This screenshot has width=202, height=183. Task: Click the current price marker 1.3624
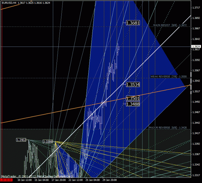tap(196, 46)
